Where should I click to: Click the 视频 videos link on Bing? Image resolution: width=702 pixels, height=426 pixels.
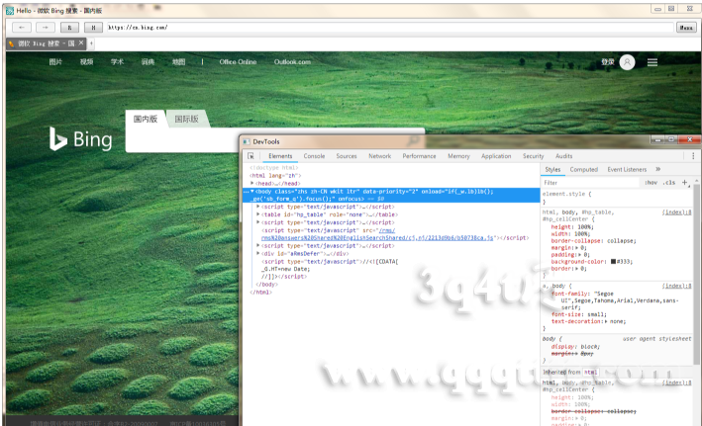86,61
